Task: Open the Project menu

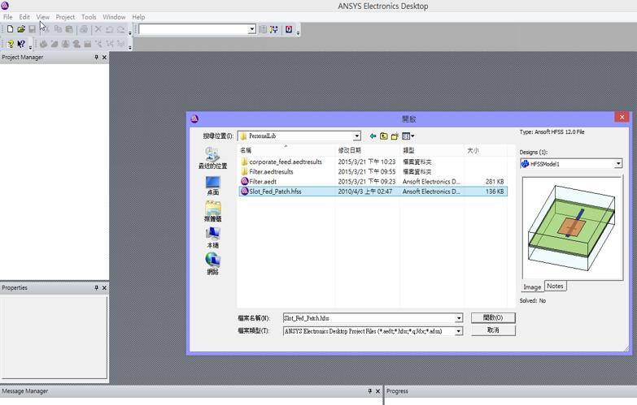Action: click(x=65, y=17)
